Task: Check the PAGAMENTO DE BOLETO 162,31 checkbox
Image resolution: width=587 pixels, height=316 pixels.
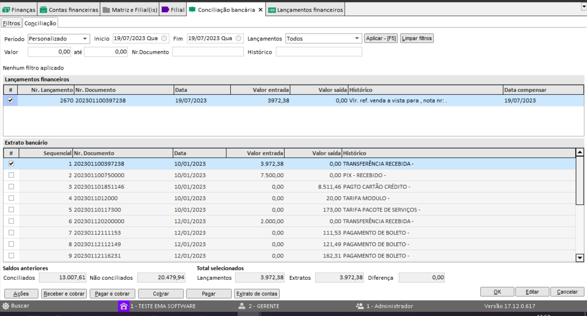Action: click(11, 256)
